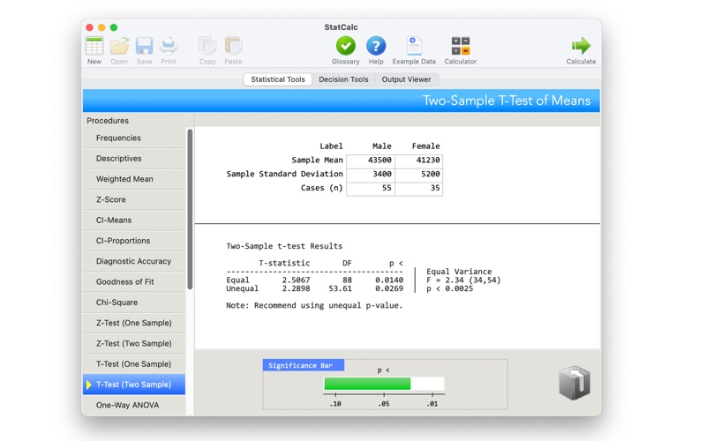Select CI-Means procedure

click(x=134, y=220)
